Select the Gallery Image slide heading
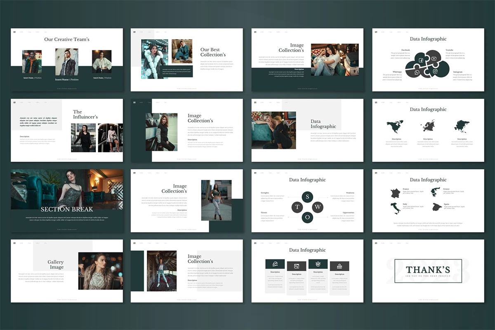Viewport: 495px width, 330px height. coord(56,264)
